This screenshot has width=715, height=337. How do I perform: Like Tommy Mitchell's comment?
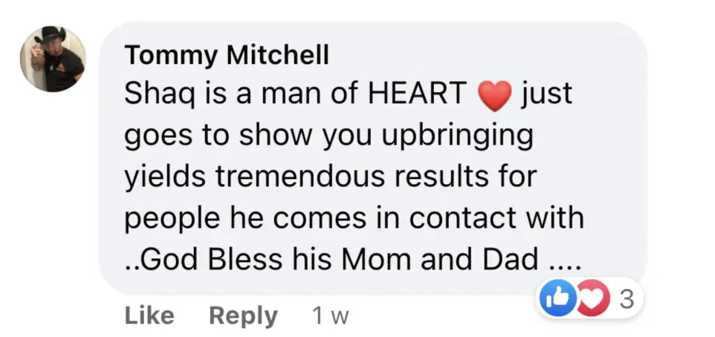pyautogui.click(x=149, y=315)
